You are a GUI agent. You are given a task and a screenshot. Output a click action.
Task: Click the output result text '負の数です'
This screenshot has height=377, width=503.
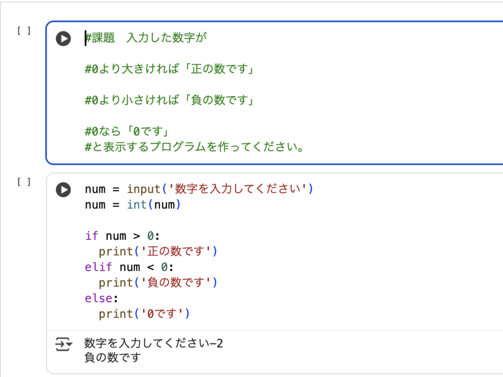tap(112, 357)
